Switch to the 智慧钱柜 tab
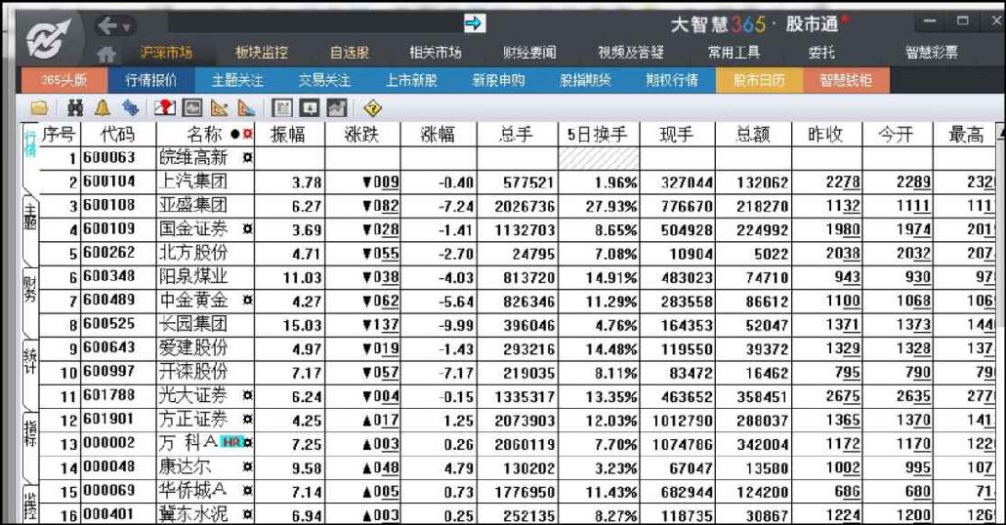 click(846, 80)
